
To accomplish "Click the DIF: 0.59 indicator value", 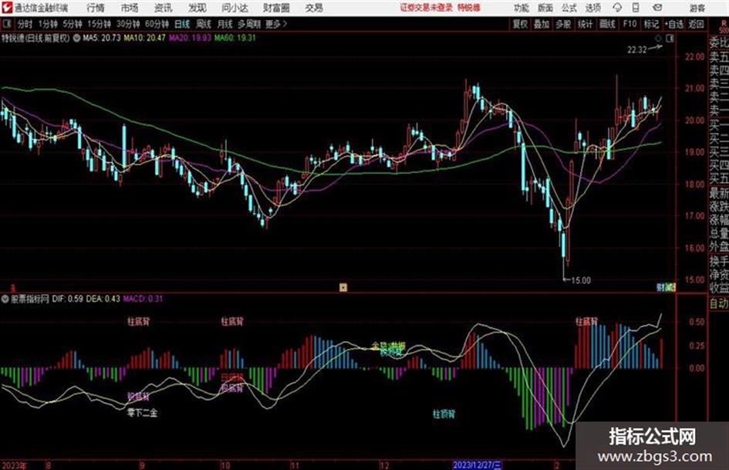I will 67,299.
